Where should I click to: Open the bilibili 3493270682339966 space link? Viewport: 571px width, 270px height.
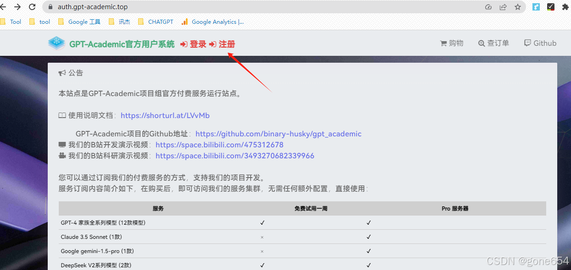(x=235, y=156)
